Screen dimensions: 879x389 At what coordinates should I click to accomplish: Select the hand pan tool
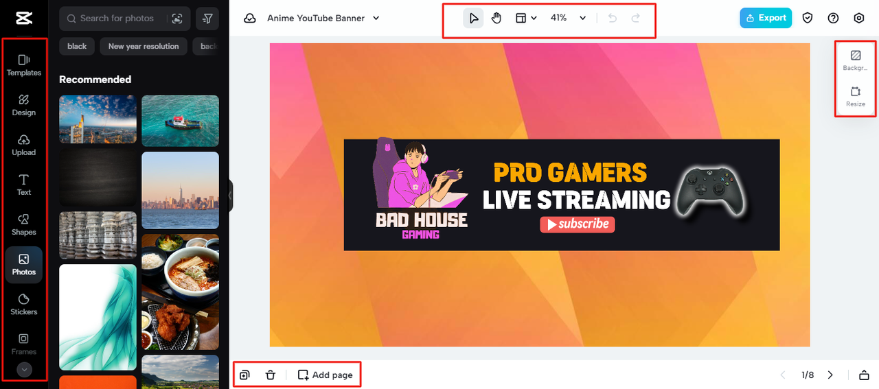pyautogui.click(x=496, y=19)
